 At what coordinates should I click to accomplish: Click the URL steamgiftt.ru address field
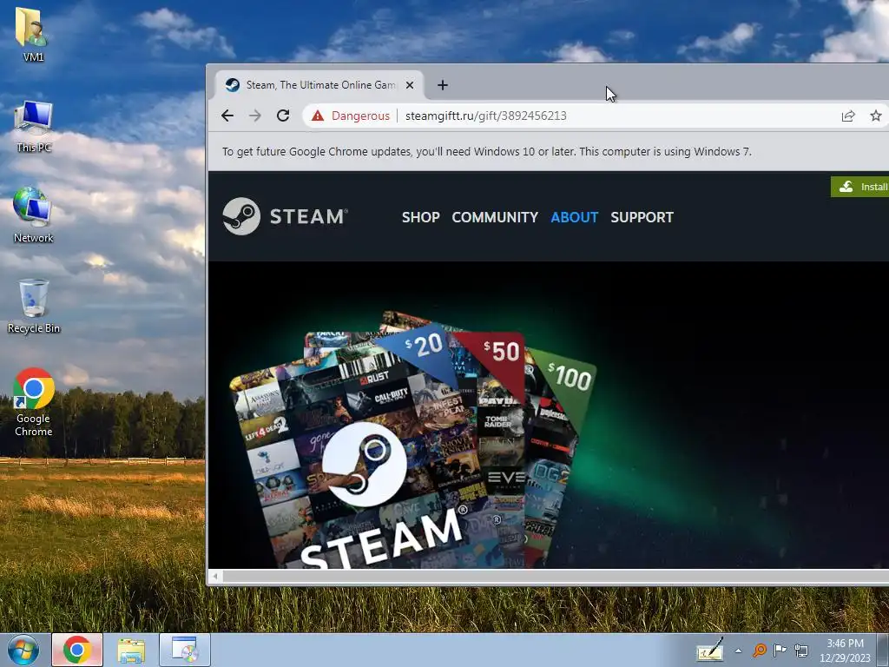[x=486, y=116]
